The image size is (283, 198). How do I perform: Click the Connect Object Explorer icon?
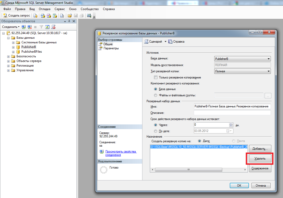[x=24, y=27]
